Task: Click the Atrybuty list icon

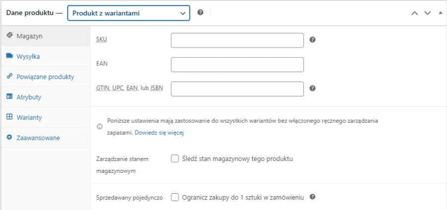Action: 9,97
